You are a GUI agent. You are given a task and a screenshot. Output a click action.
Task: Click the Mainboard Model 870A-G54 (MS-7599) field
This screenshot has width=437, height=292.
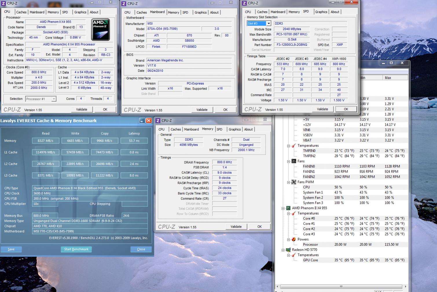pos(173,29)
